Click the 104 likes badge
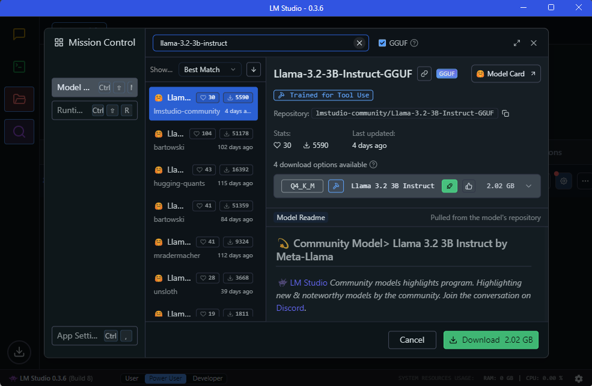592x386 pixels. tap(203, 133)
